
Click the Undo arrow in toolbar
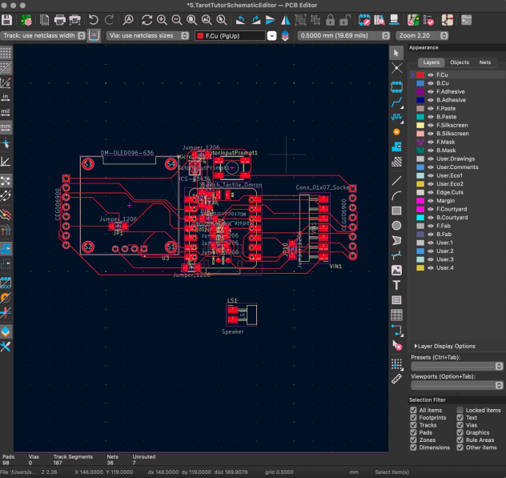pyautogui.click(x=94, y=18)
